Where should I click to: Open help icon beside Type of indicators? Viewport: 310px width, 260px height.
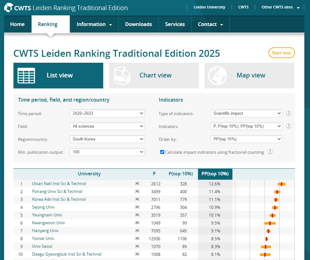(288, 113)
